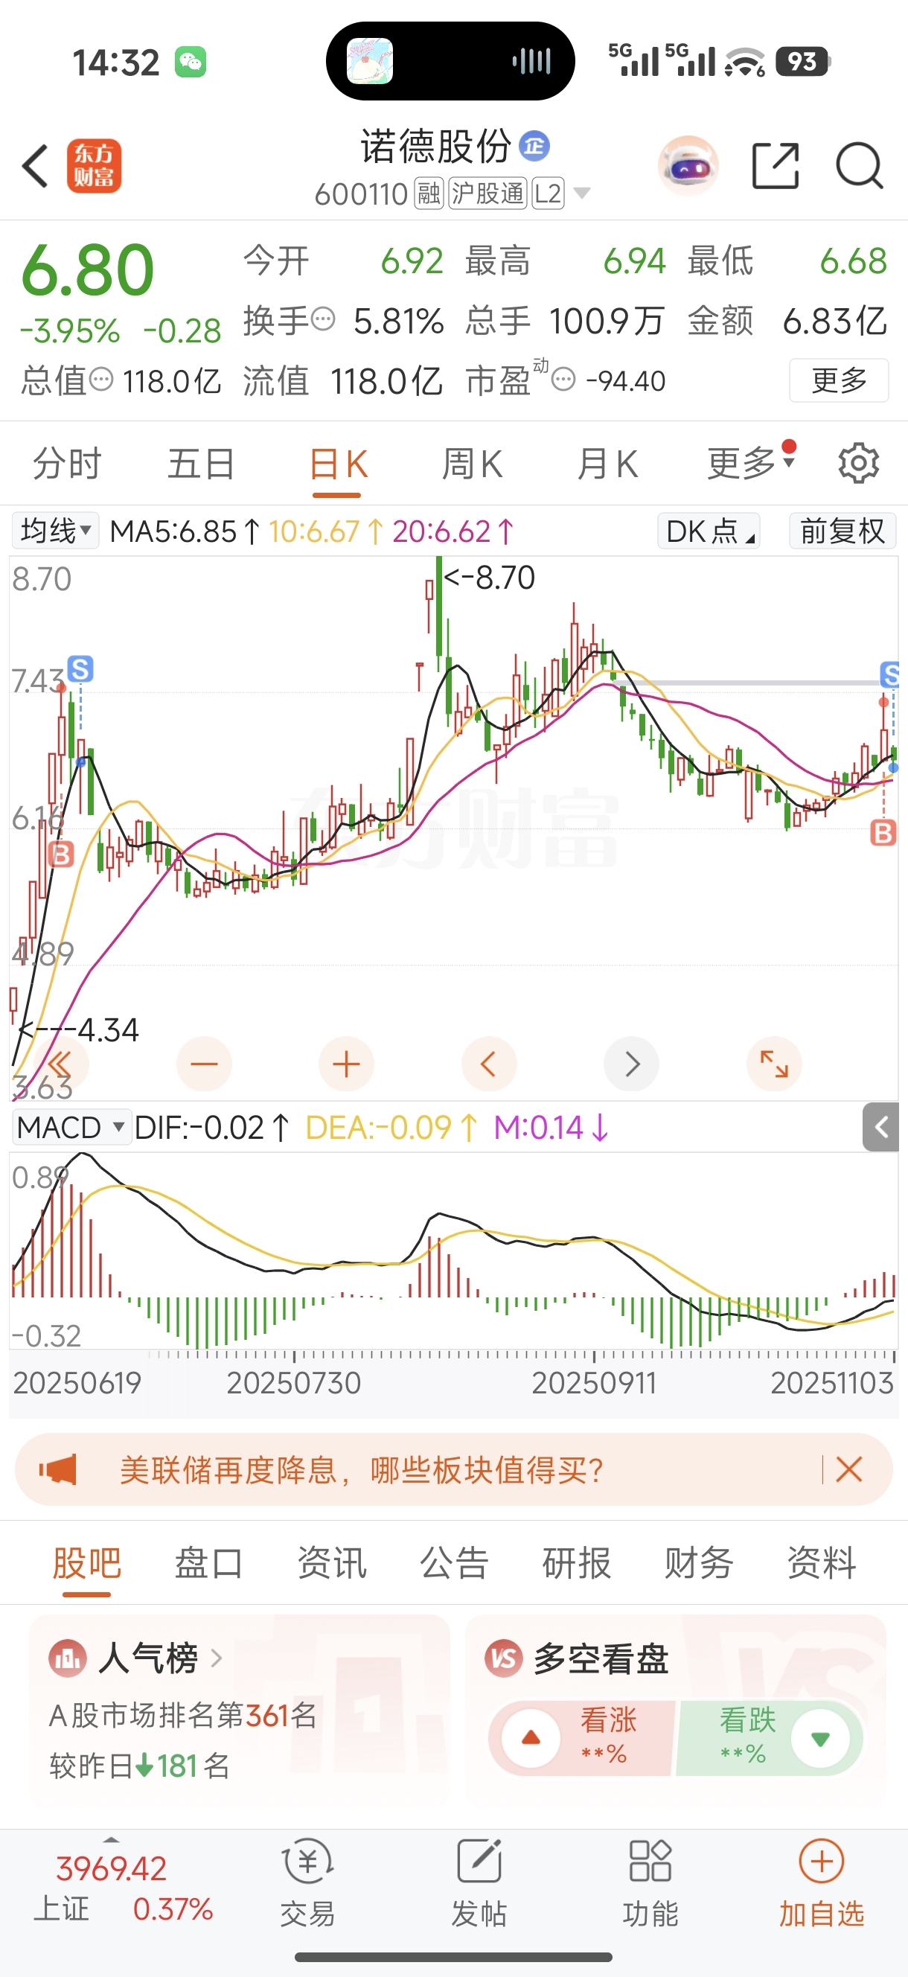
Task: Tap the VS 多空看盘 icon
Action: click(x=504, y=1658)
